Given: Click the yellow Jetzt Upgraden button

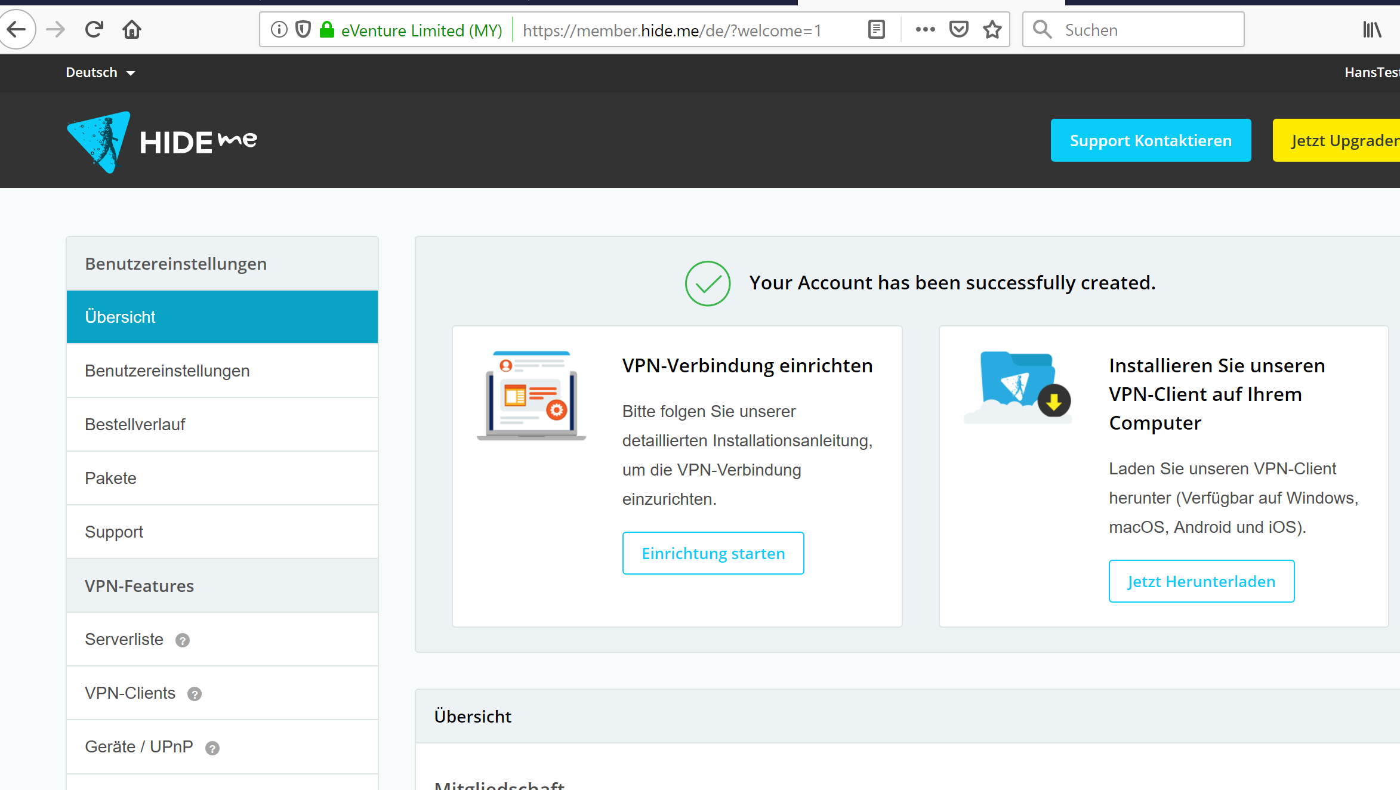Looking at the screenshot, I should [1337, 140].
